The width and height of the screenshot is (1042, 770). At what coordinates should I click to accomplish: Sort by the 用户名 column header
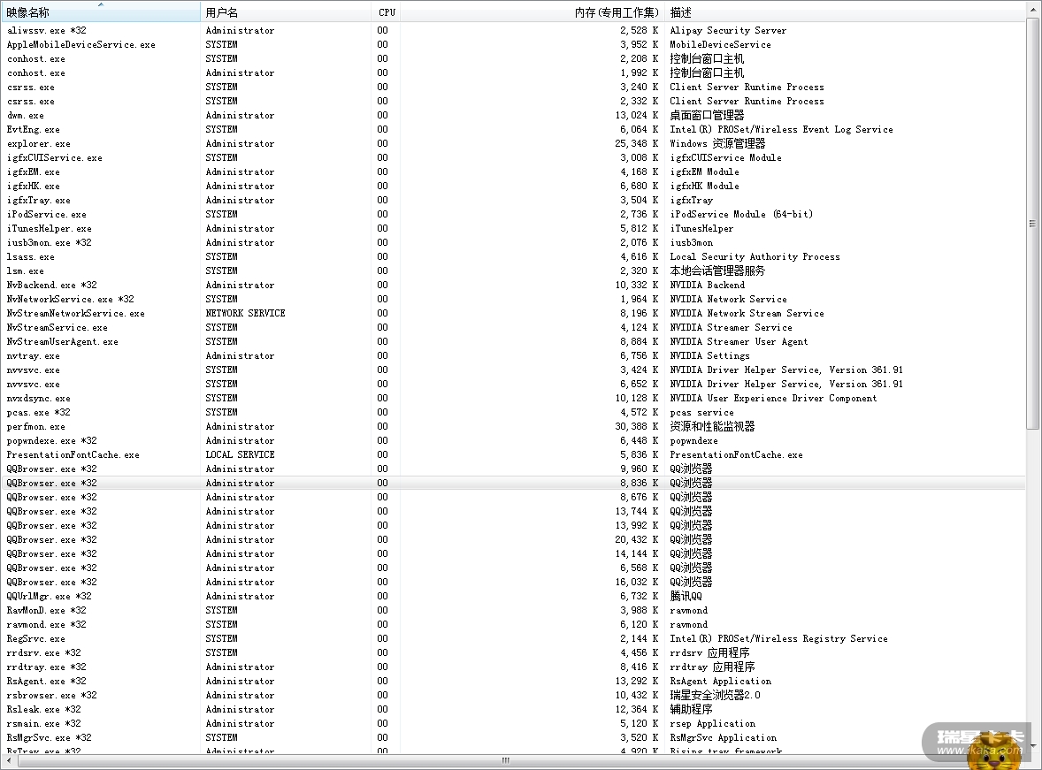coord(286,12)
